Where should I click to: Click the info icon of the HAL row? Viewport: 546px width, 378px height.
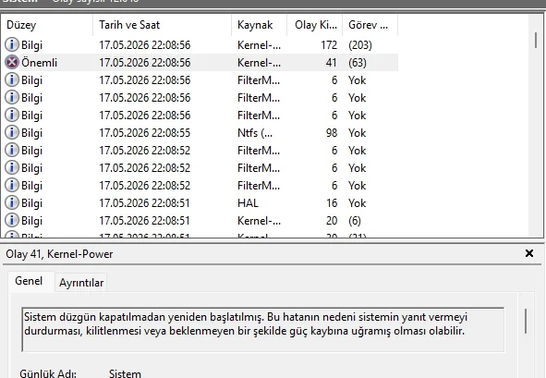[12, 203]
